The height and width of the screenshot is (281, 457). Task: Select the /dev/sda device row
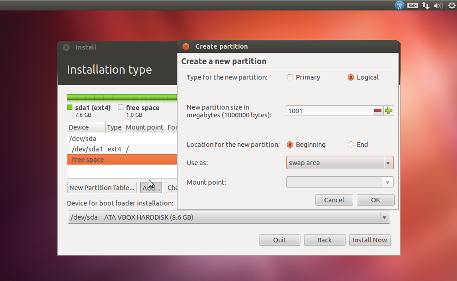122,139
